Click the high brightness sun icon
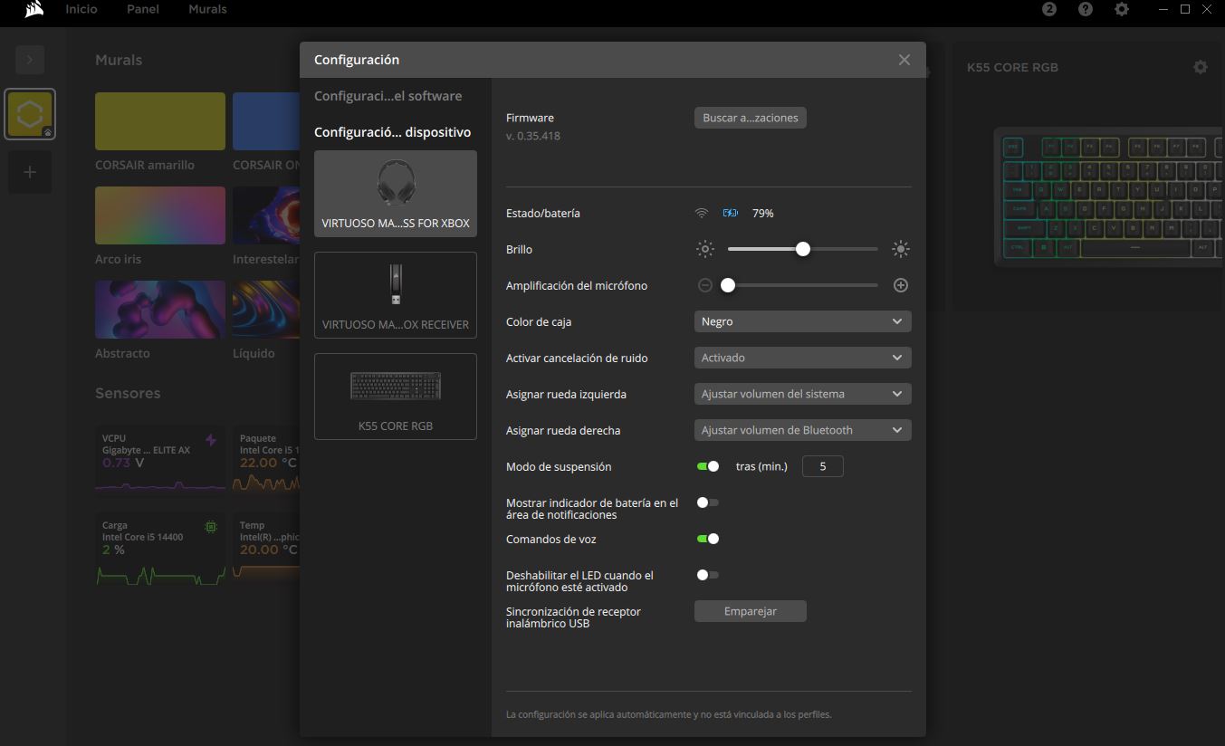 click(x=901, y=249)
